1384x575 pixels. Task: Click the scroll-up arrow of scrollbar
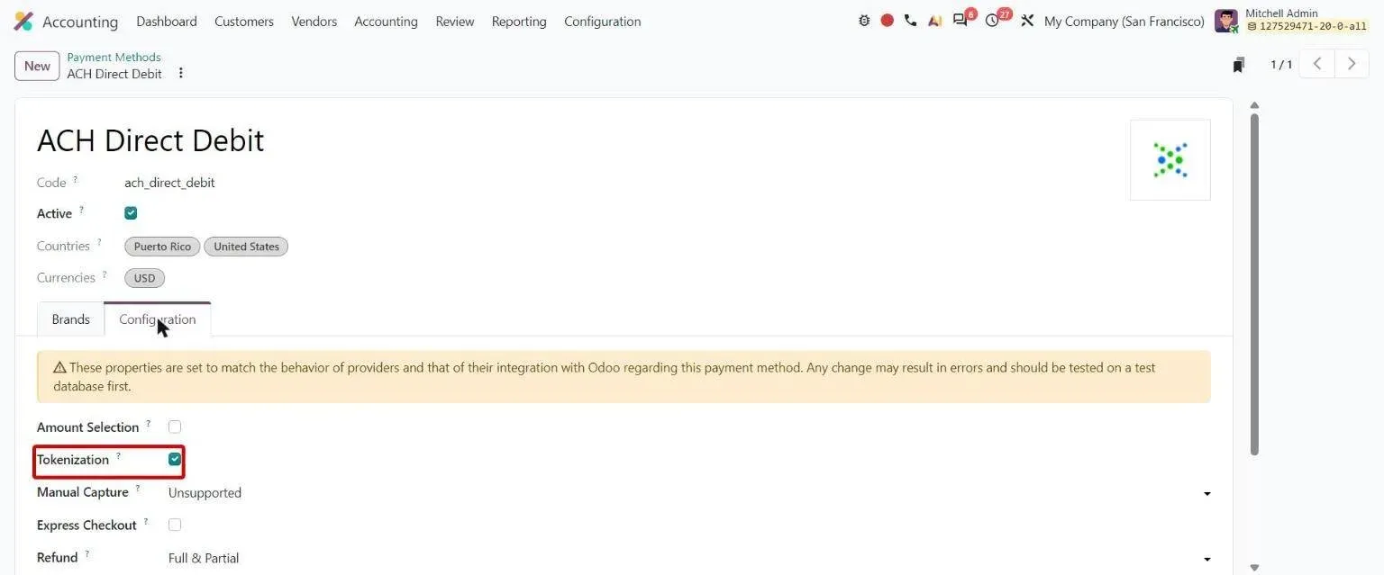click(x=1254, y=105)
